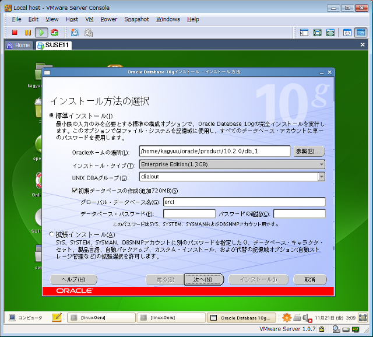This screenshot has width=373, height=337.
Task: Click the volume speaker icon in SUSE panel
Action: pyautogui.click(x=306, y=318)
